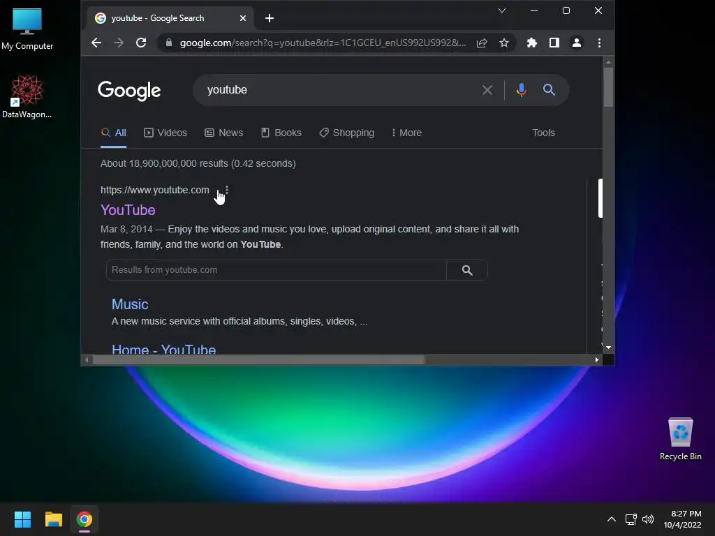Click the horizontal scrollbar right arrow
The height and width of the screenshot is (536, 715).
597,359
